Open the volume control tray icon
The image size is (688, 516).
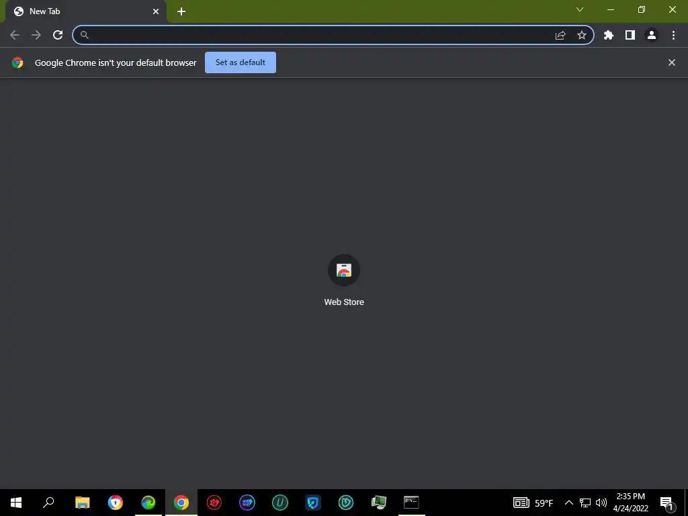601,503
